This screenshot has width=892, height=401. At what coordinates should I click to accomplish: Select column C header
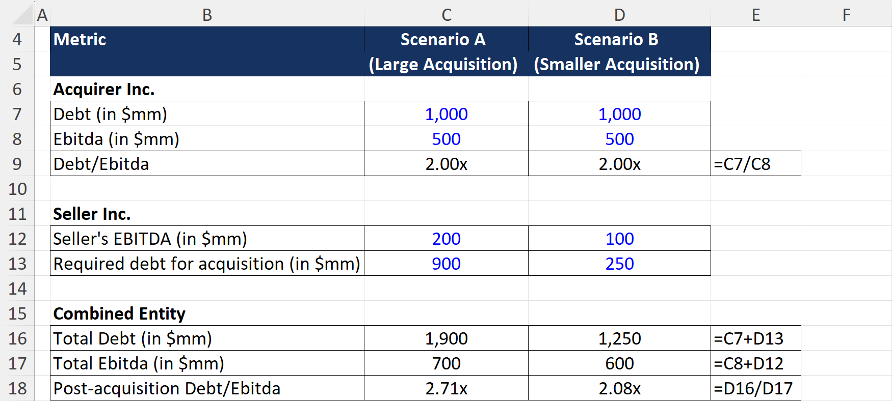pyautogui.click(x=446, y=15)
